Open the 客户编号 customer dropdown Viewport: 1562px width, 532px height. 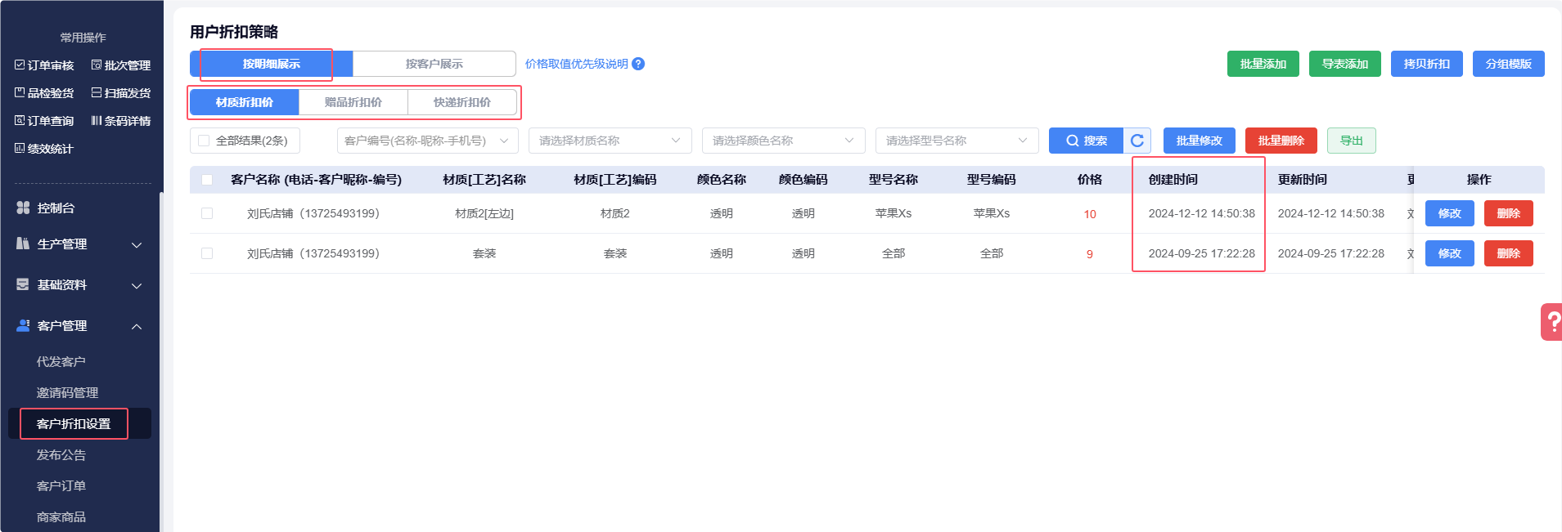[428, 141]
